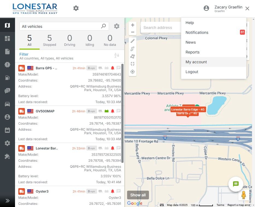Click the Search address field
Viewport: 255px width, 207px height.
[161, 28]
